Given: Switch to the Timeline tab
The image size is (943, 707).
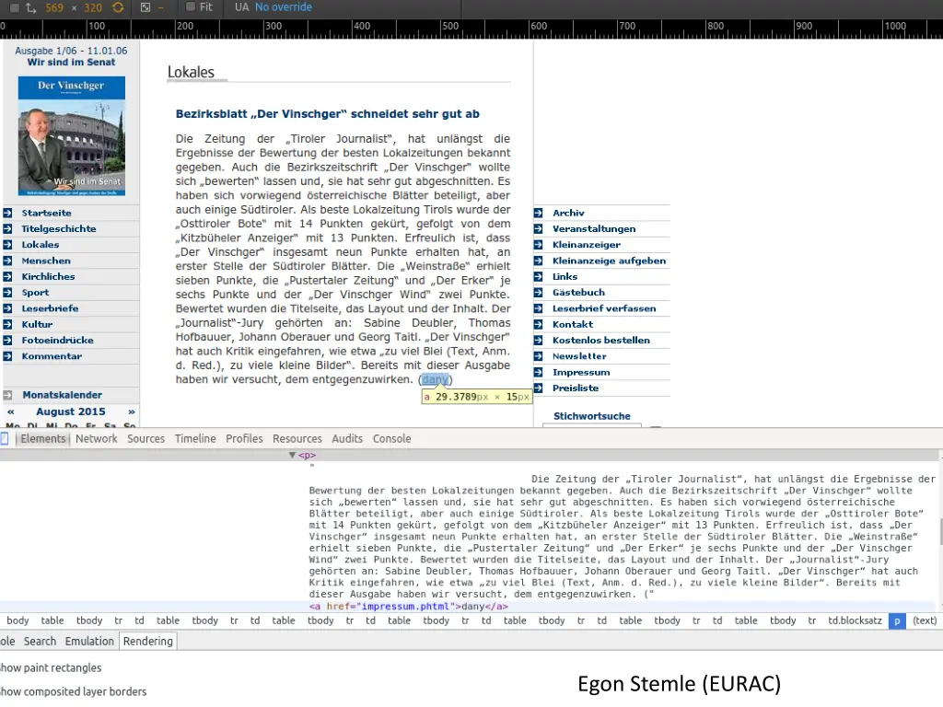Looking at the screenshot, I should [x=195, y=439].
